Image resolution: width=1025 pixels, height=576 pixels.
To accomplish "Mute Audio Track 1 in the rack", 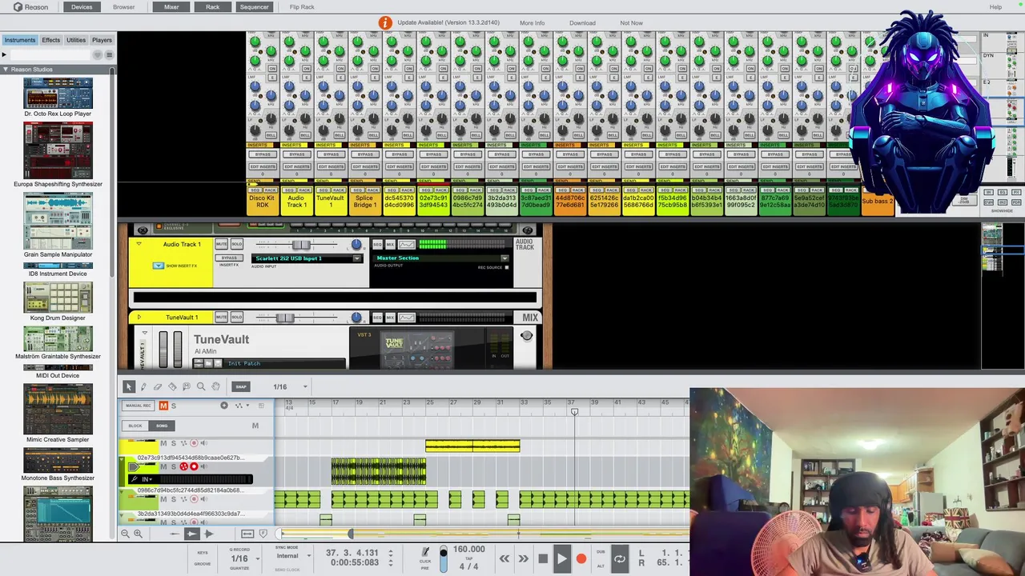I will (222, 244).
